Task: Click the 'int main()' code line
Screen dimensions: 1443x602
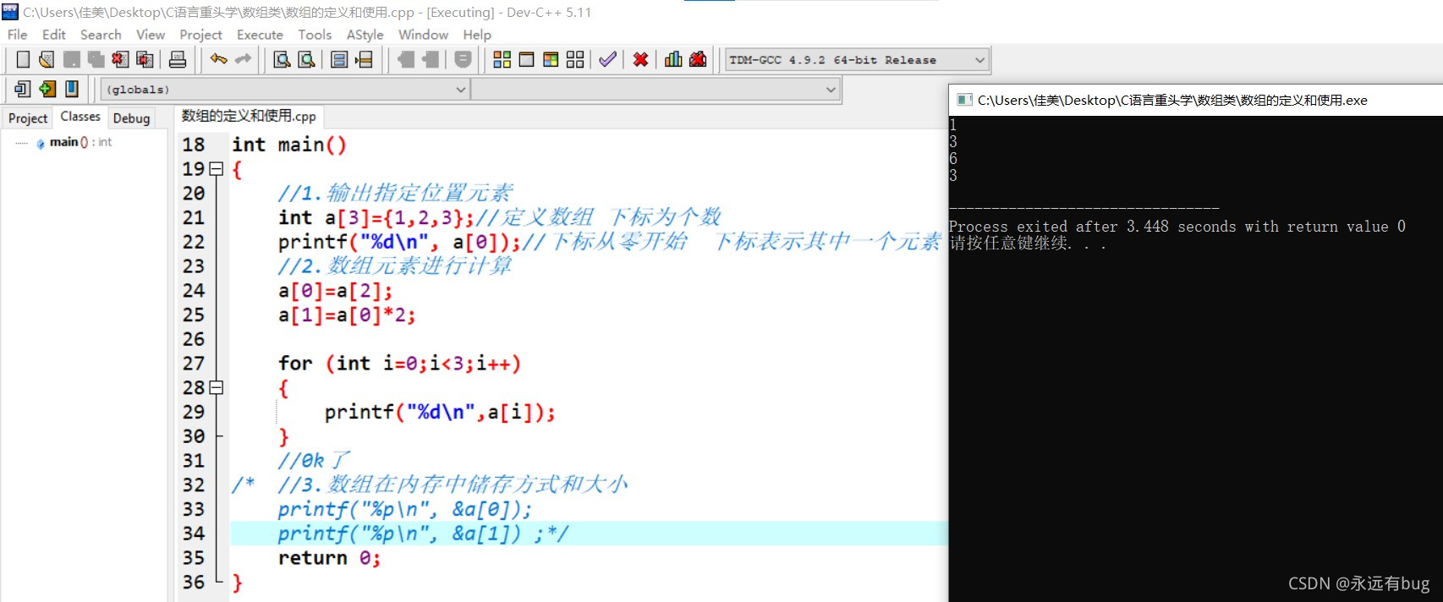Action: click(x=289, y=145)
